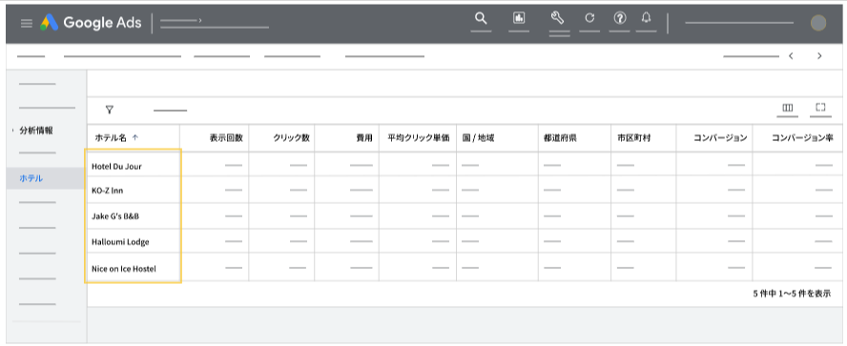Sort by クリック数 column header
Image resolution: width=847 pixels, height=346 pixels.
point(291,138)
